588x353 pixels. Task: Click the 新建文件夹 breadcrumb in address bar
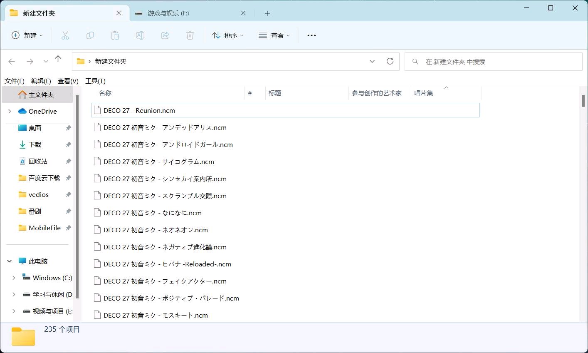point(111,61)
